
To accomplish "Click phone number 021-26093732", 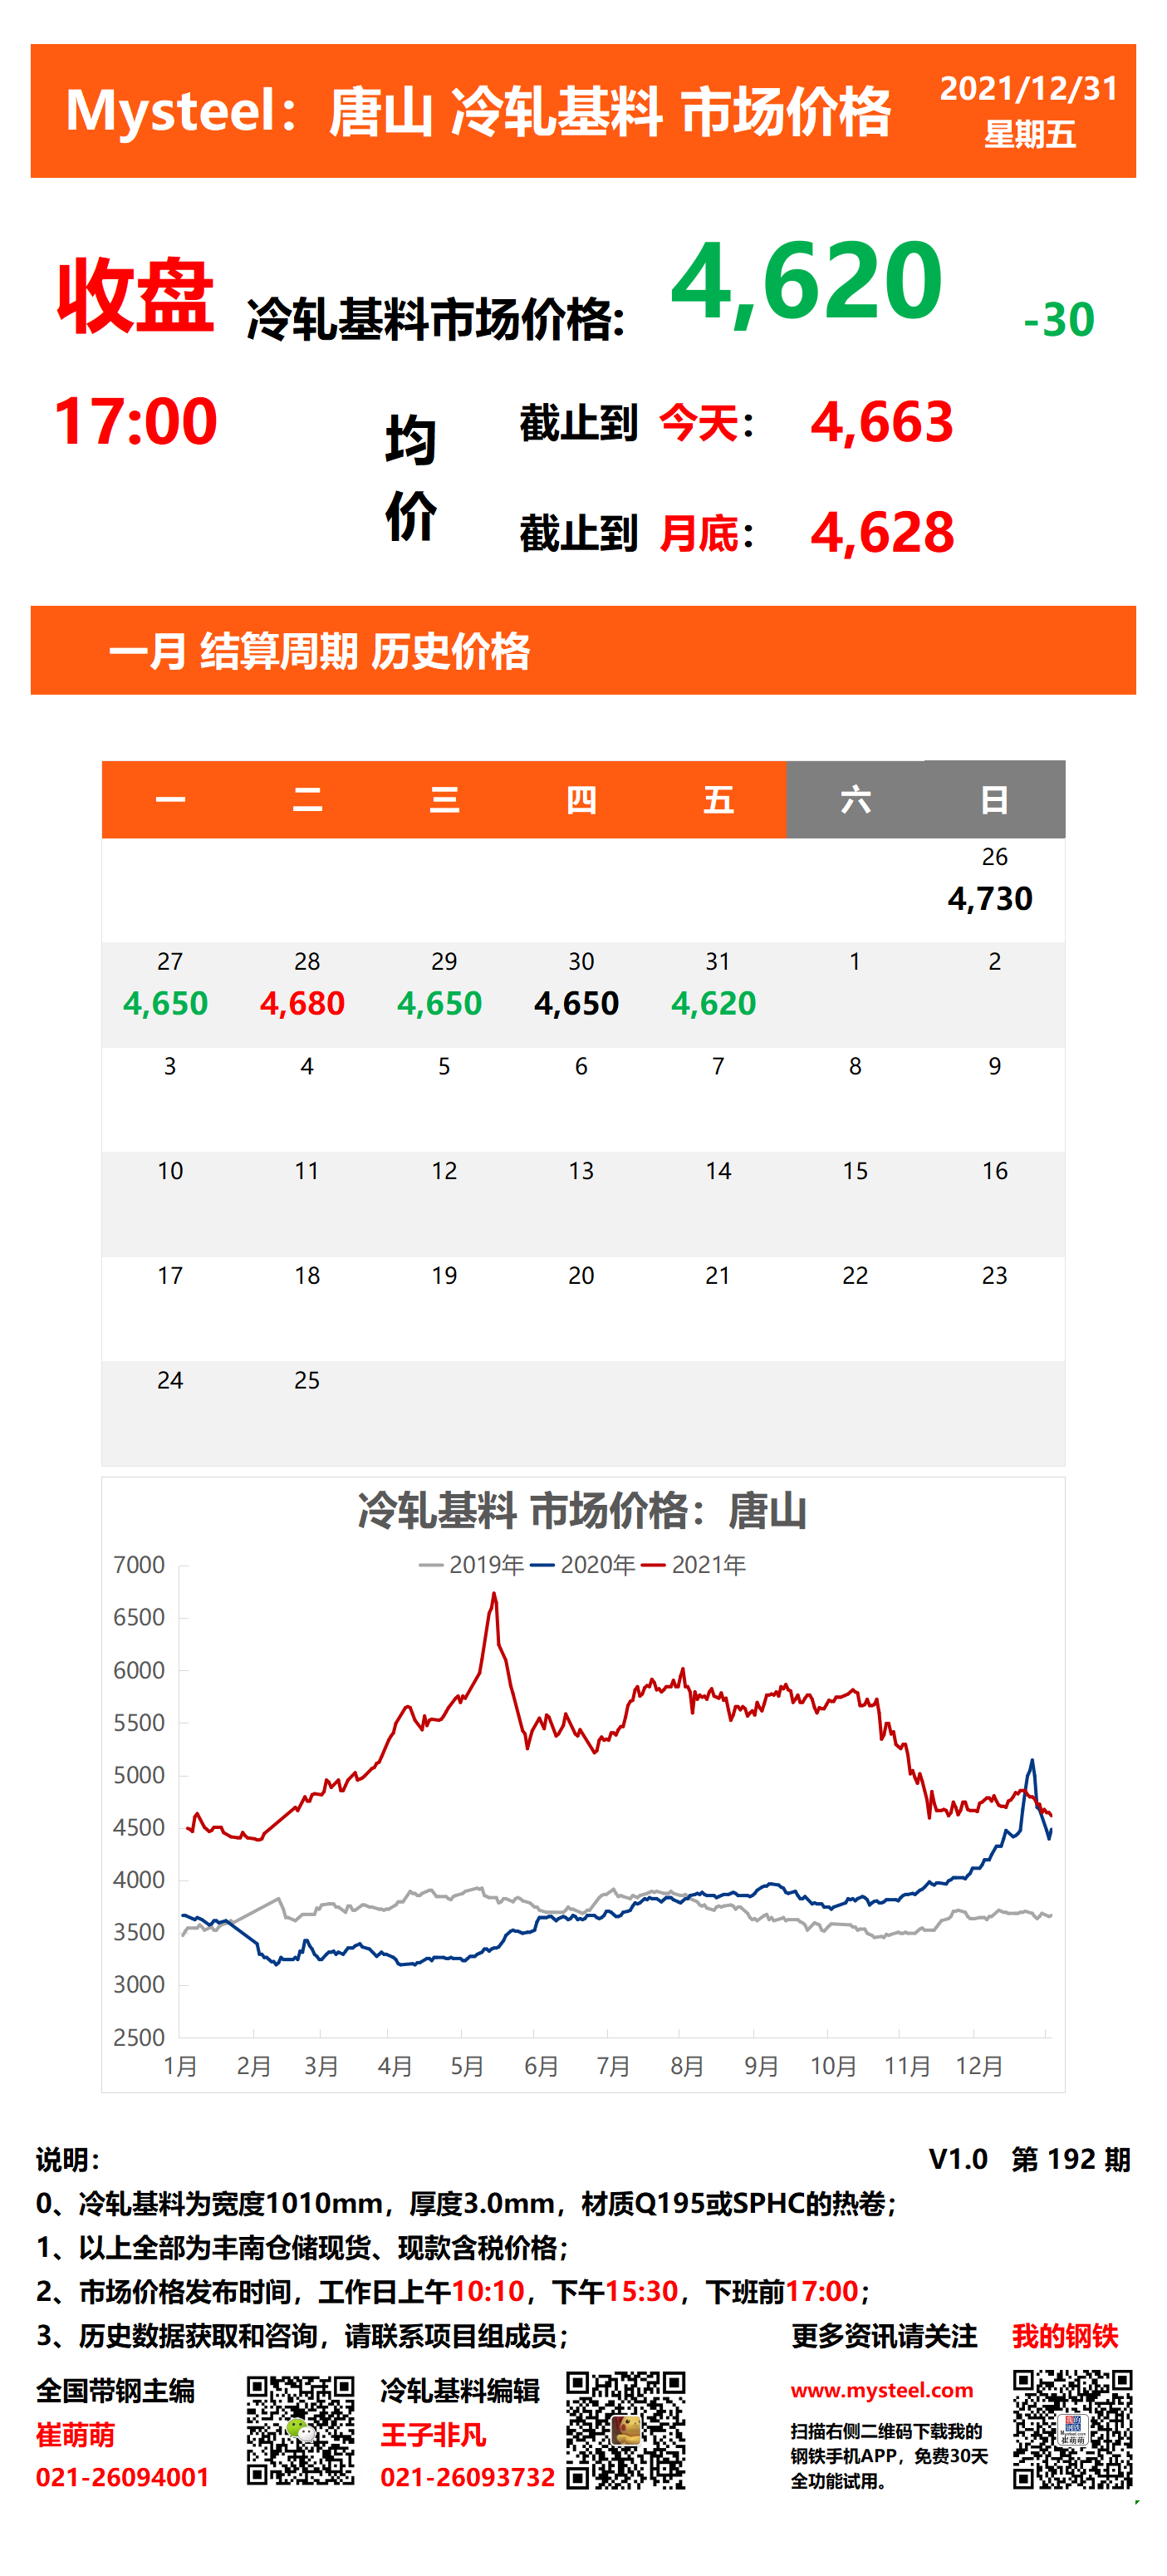I will (467, 2478).
